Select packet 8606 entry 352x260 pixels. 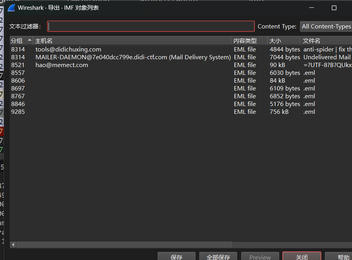pyautogui.click(x=181, y=81)
